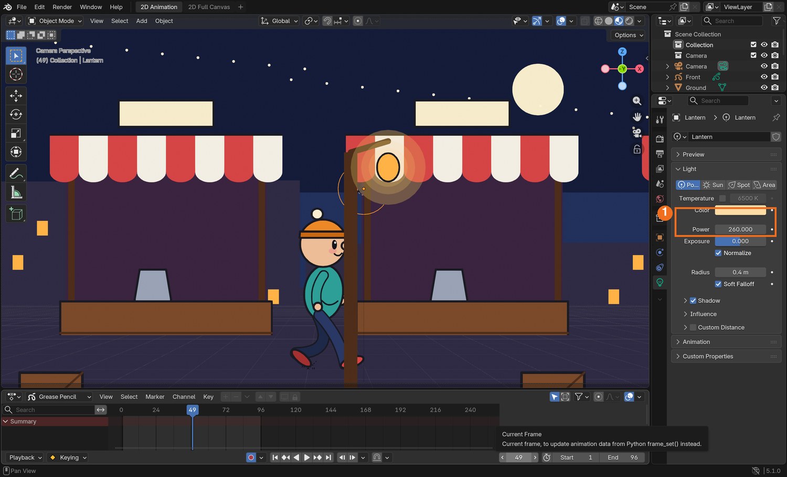The width and height of the screenshot is (787, 477).
Task: Click the pan view hand icon
Action: 637,116
